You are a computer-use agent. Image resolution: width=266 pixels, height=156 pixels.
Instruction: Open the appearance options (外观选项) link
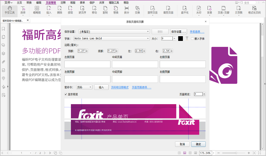click(x=197, y=32)
